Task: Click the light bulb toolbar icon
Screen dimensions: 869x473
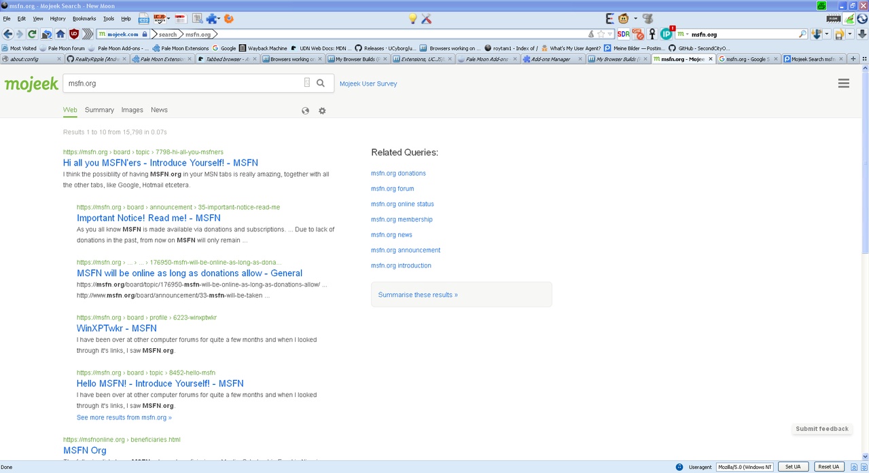Action: tap(412, 19)
